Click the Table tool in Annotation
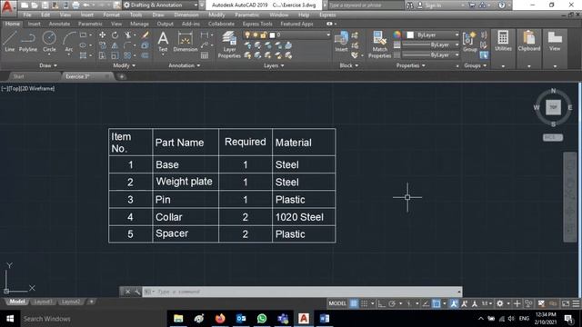This screenshot has width=582, height=327. click(x=205, y=55)
